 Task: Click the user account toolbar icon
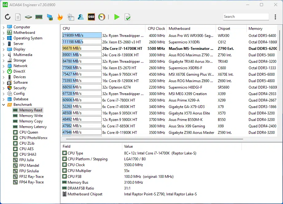tap(81, 17)
